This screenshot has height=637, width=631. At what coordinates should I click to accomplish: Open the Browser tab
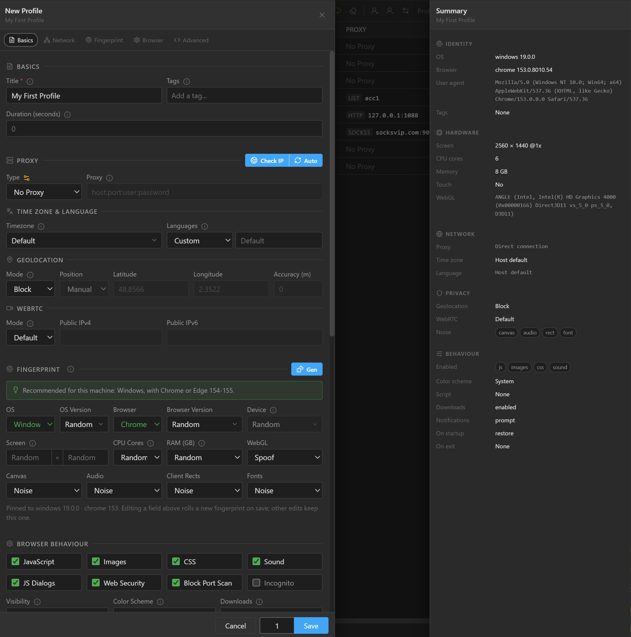point(149,40)
